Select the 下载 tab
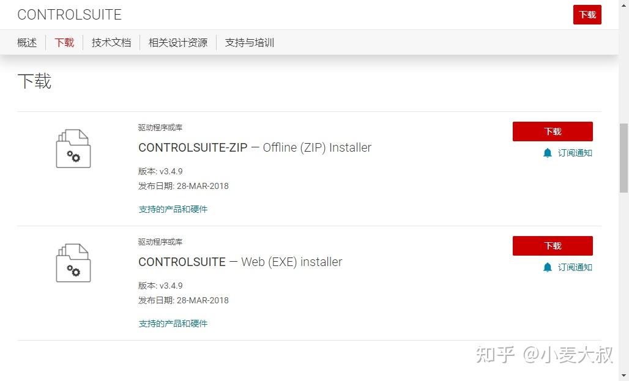This screenshot has width=629, height=381. (64, 42)
